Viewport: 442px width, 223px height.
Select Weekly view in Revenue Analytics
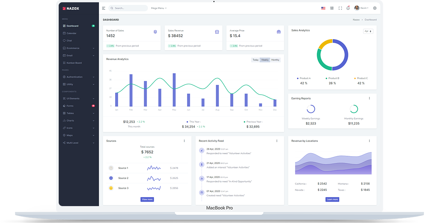pos(265,60)
